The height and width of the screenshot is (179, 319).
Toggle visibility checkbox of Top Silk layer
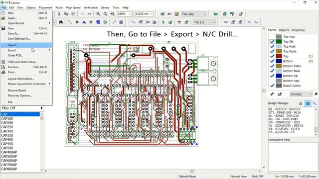(x=272, y=41)
